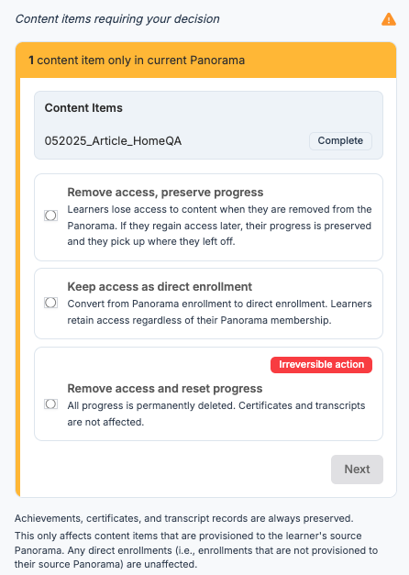
Task: Click the bold count '1' in the orange header
Action: [31, 61]
